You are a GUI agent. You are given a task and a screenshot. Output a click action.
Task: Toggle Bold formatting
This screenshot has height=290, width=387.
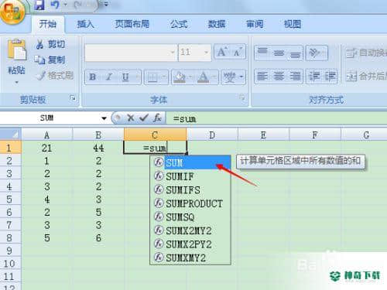[x=93, y=77]
